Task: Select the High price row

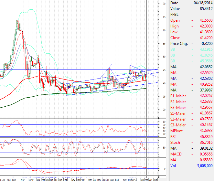Action: click(191, 26)
